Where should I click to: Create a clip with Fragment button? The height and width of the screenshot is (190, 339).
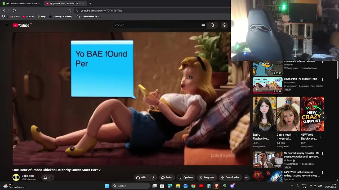point(207,177)
